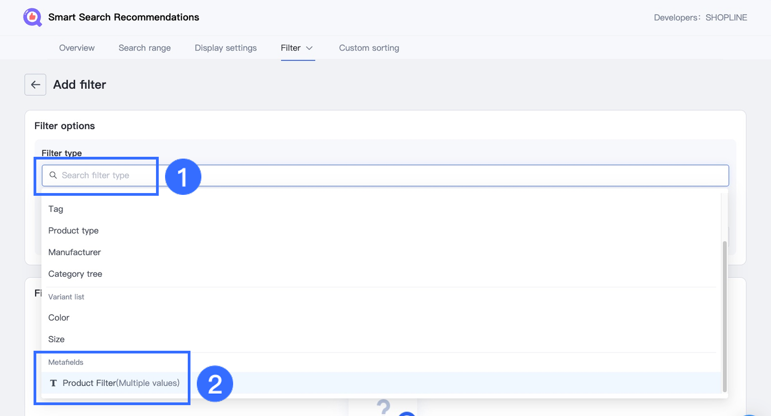Open the Overview tab

click(x=77, y=48)
